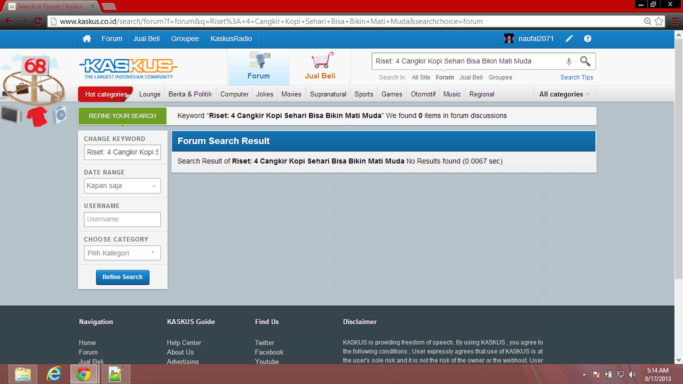Click the Action Center flag icon
Viewport: 683px width, 384px height.
597,374
